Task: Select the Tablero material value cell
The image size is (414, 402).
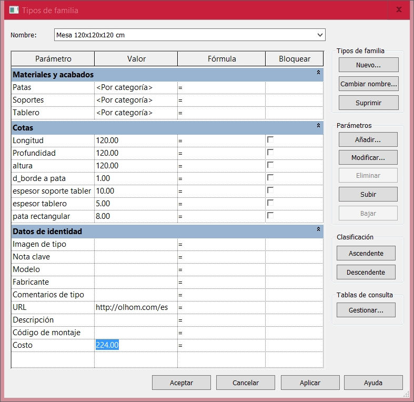Action: pyautogui.click(x=136, y=113)
